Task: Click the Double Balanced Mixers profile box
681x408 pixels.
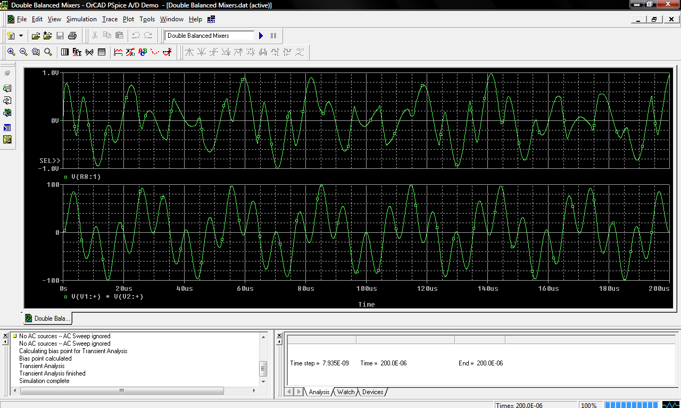Action: point(209,36)
